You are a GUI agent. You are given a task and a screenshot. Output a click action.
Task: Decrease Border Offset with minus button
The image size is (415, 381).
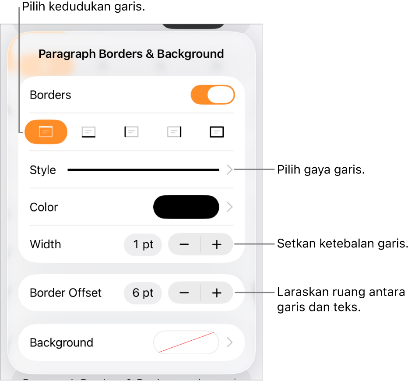pyautogui.click(x=184, y=293)
